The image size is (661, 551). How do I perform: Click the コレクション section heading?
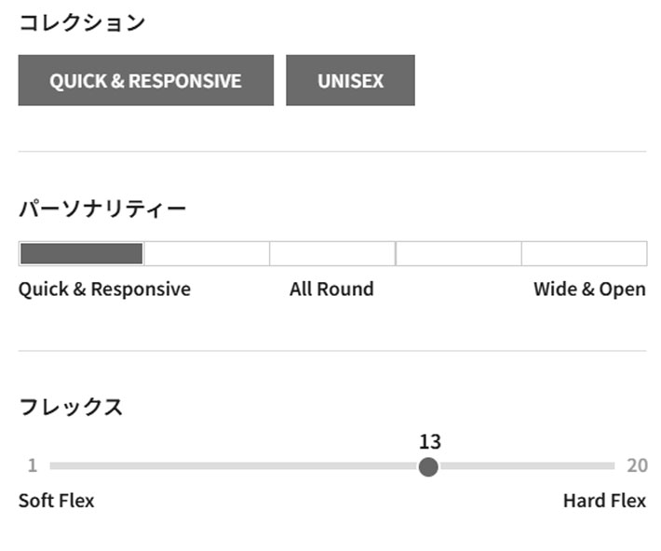point(82,23)
